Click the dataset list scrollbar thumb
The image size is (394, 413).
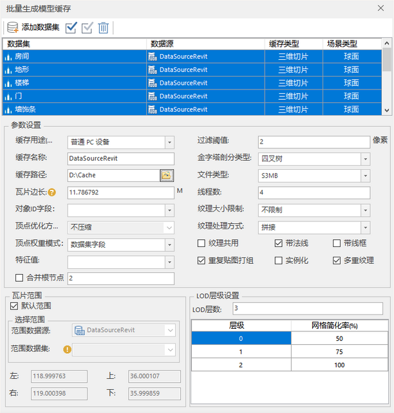(x=387, y=60)
